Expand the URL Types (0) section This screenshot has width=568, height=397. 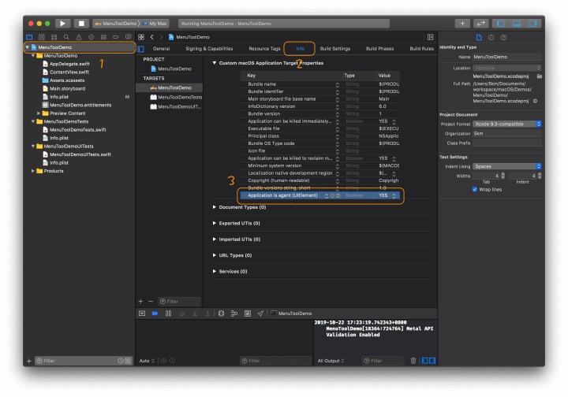click(214, 255)
